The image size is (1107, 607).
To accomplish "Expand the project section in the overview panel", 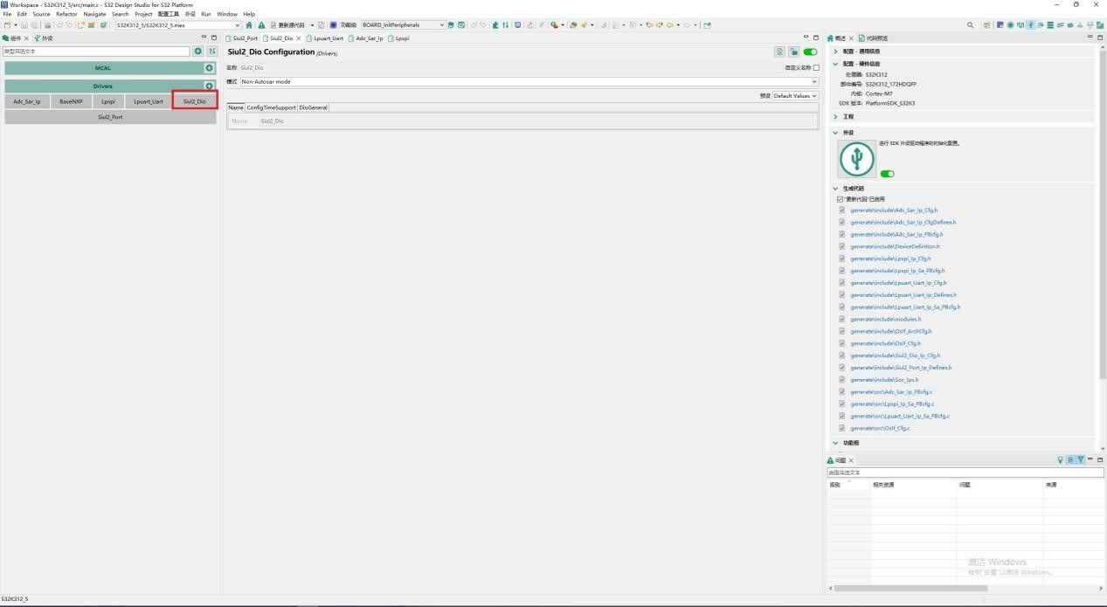I will 835,116.
